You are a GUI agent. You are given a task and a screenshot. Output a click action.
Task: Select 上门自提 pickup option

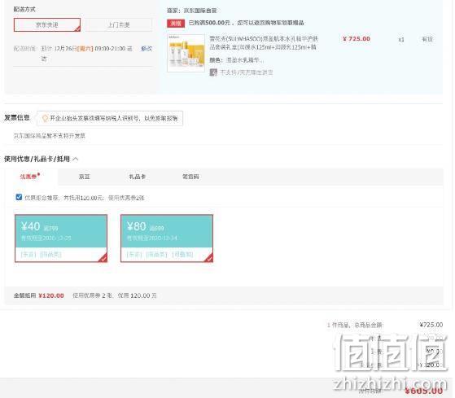(x=118, y=25)
